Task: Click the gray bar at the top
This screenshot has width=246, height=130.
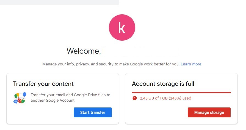Action: tap(59, 2)
